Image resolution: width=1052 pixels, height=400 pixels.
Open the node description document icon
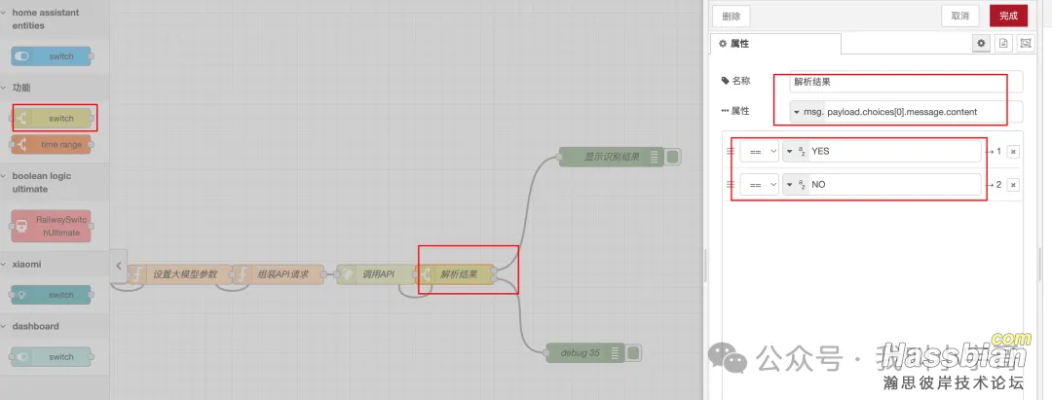[x=1003, y=44]
